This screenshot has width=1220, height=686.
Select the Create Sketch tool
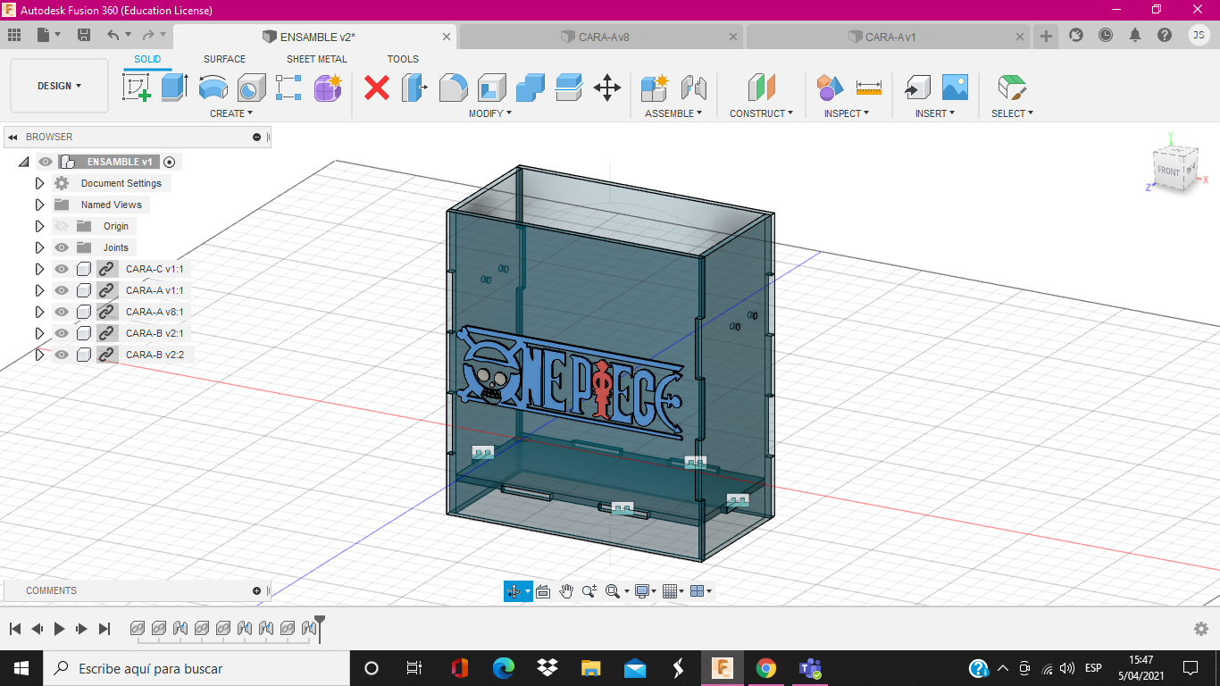[x=136, y=88]
